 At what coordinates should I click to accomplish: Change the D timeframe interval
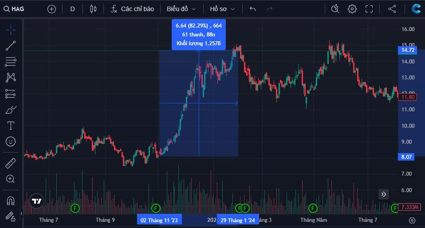coord(72,9)
